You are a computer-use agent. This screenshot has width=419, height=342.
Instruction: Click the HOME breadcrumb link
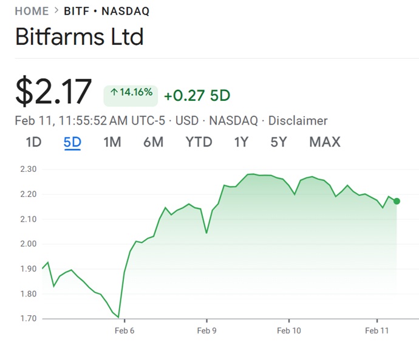pos(32,12)
